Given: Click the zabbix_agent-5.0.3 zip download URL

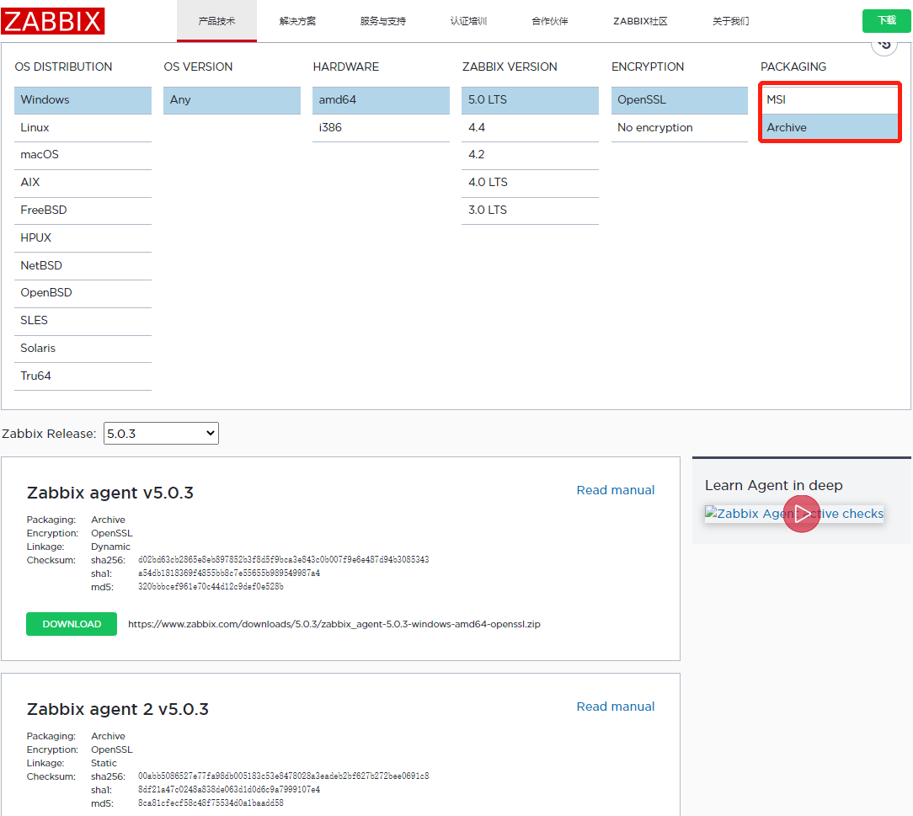Looking at the screenshot, I should pos(334,624).
